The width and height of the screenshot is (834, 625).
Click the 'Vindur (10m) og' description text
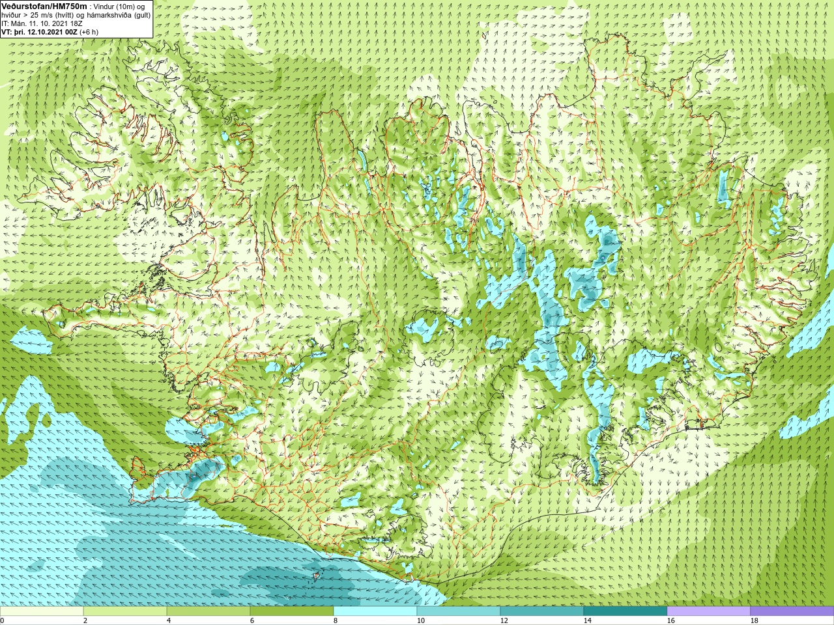(x=119, y=7)
